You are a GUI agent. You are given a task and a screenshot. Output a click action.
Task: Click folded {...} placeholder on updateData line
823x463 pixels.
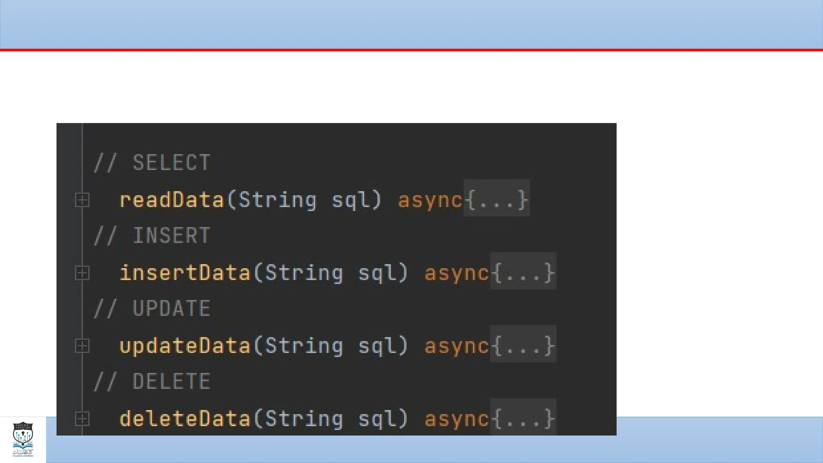(x=523, y=345)
